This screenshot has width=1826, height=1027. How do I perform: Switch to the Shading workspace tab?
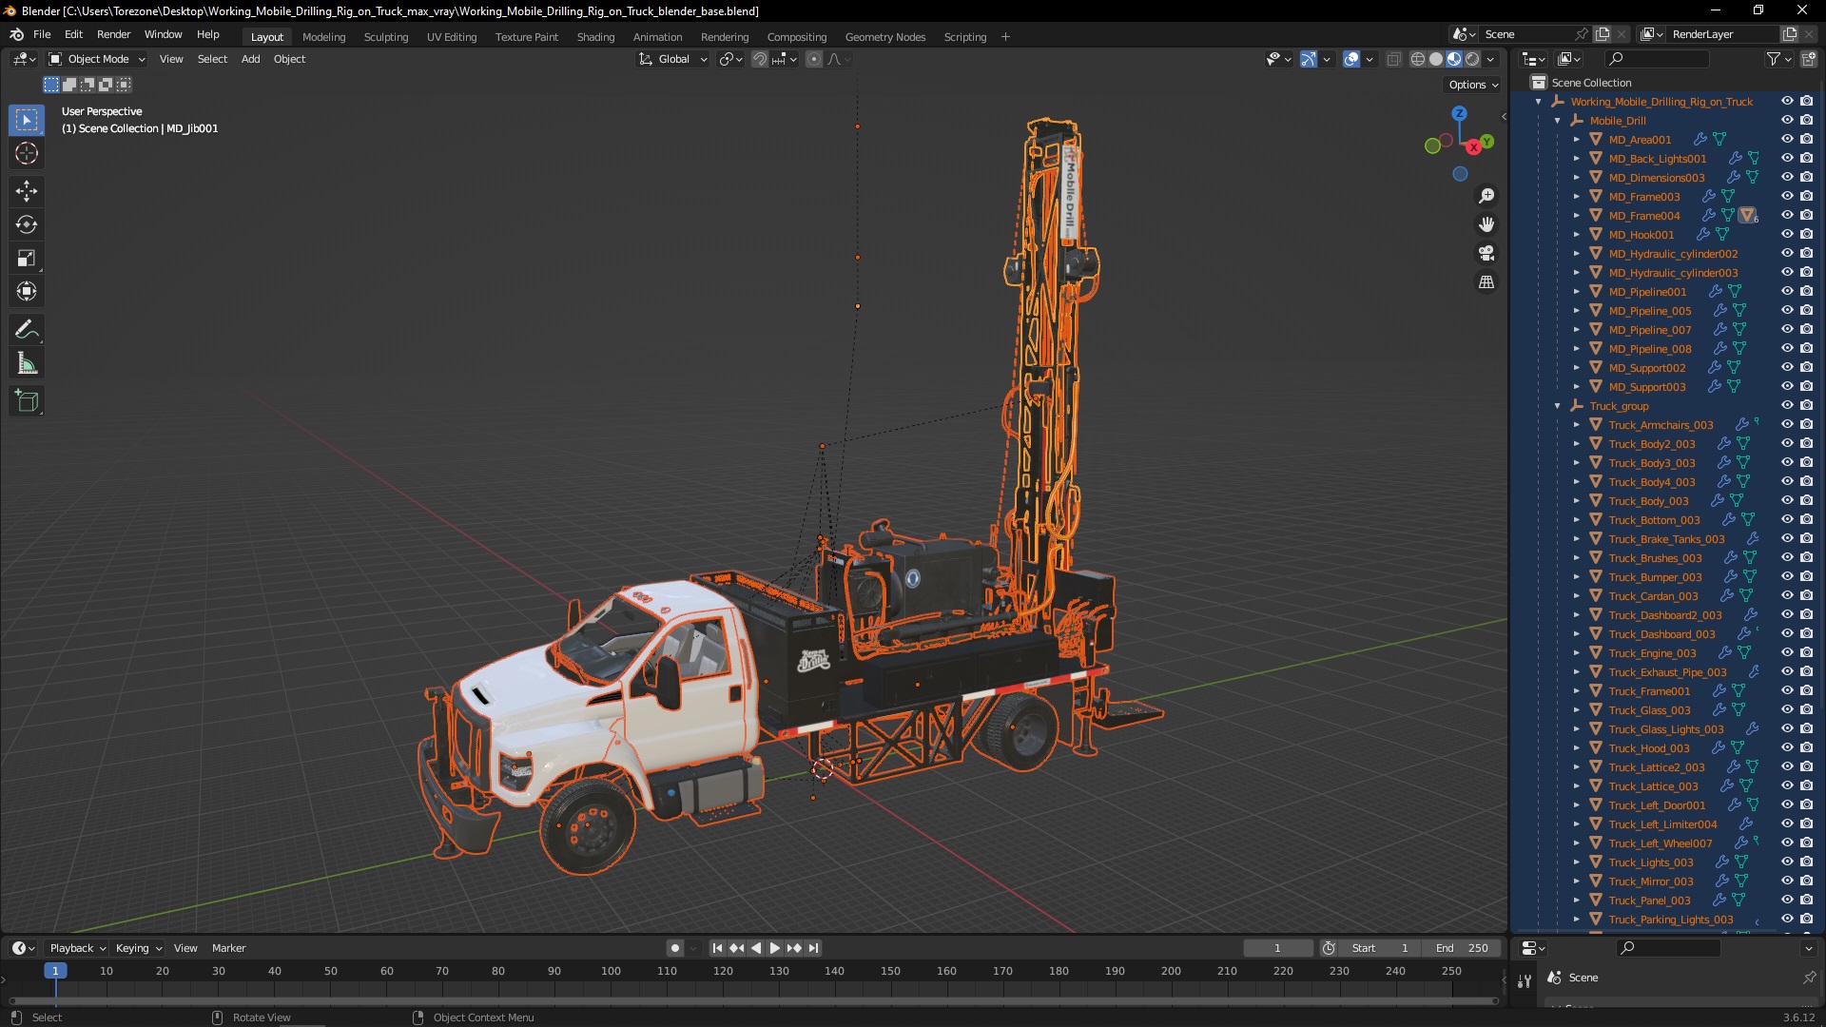(x=595, y=37)
